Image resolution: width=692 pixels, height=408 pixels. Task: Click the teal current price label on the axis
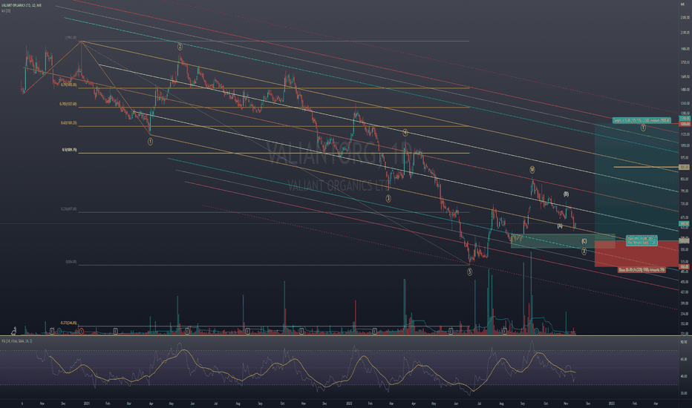click(685, 223)
